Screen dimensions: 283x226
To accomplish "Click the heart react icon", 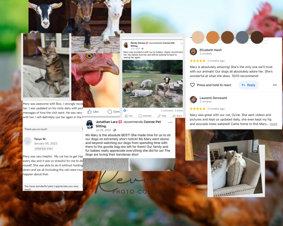I will click(x=192, y=85).
